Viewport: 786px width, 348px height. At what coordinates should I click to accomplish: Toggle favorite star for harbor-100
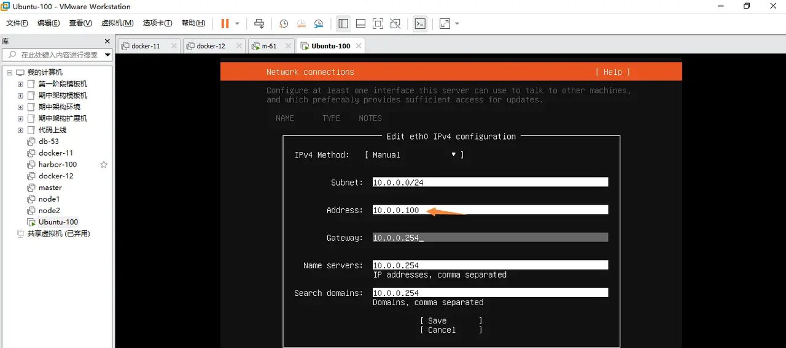104,164
